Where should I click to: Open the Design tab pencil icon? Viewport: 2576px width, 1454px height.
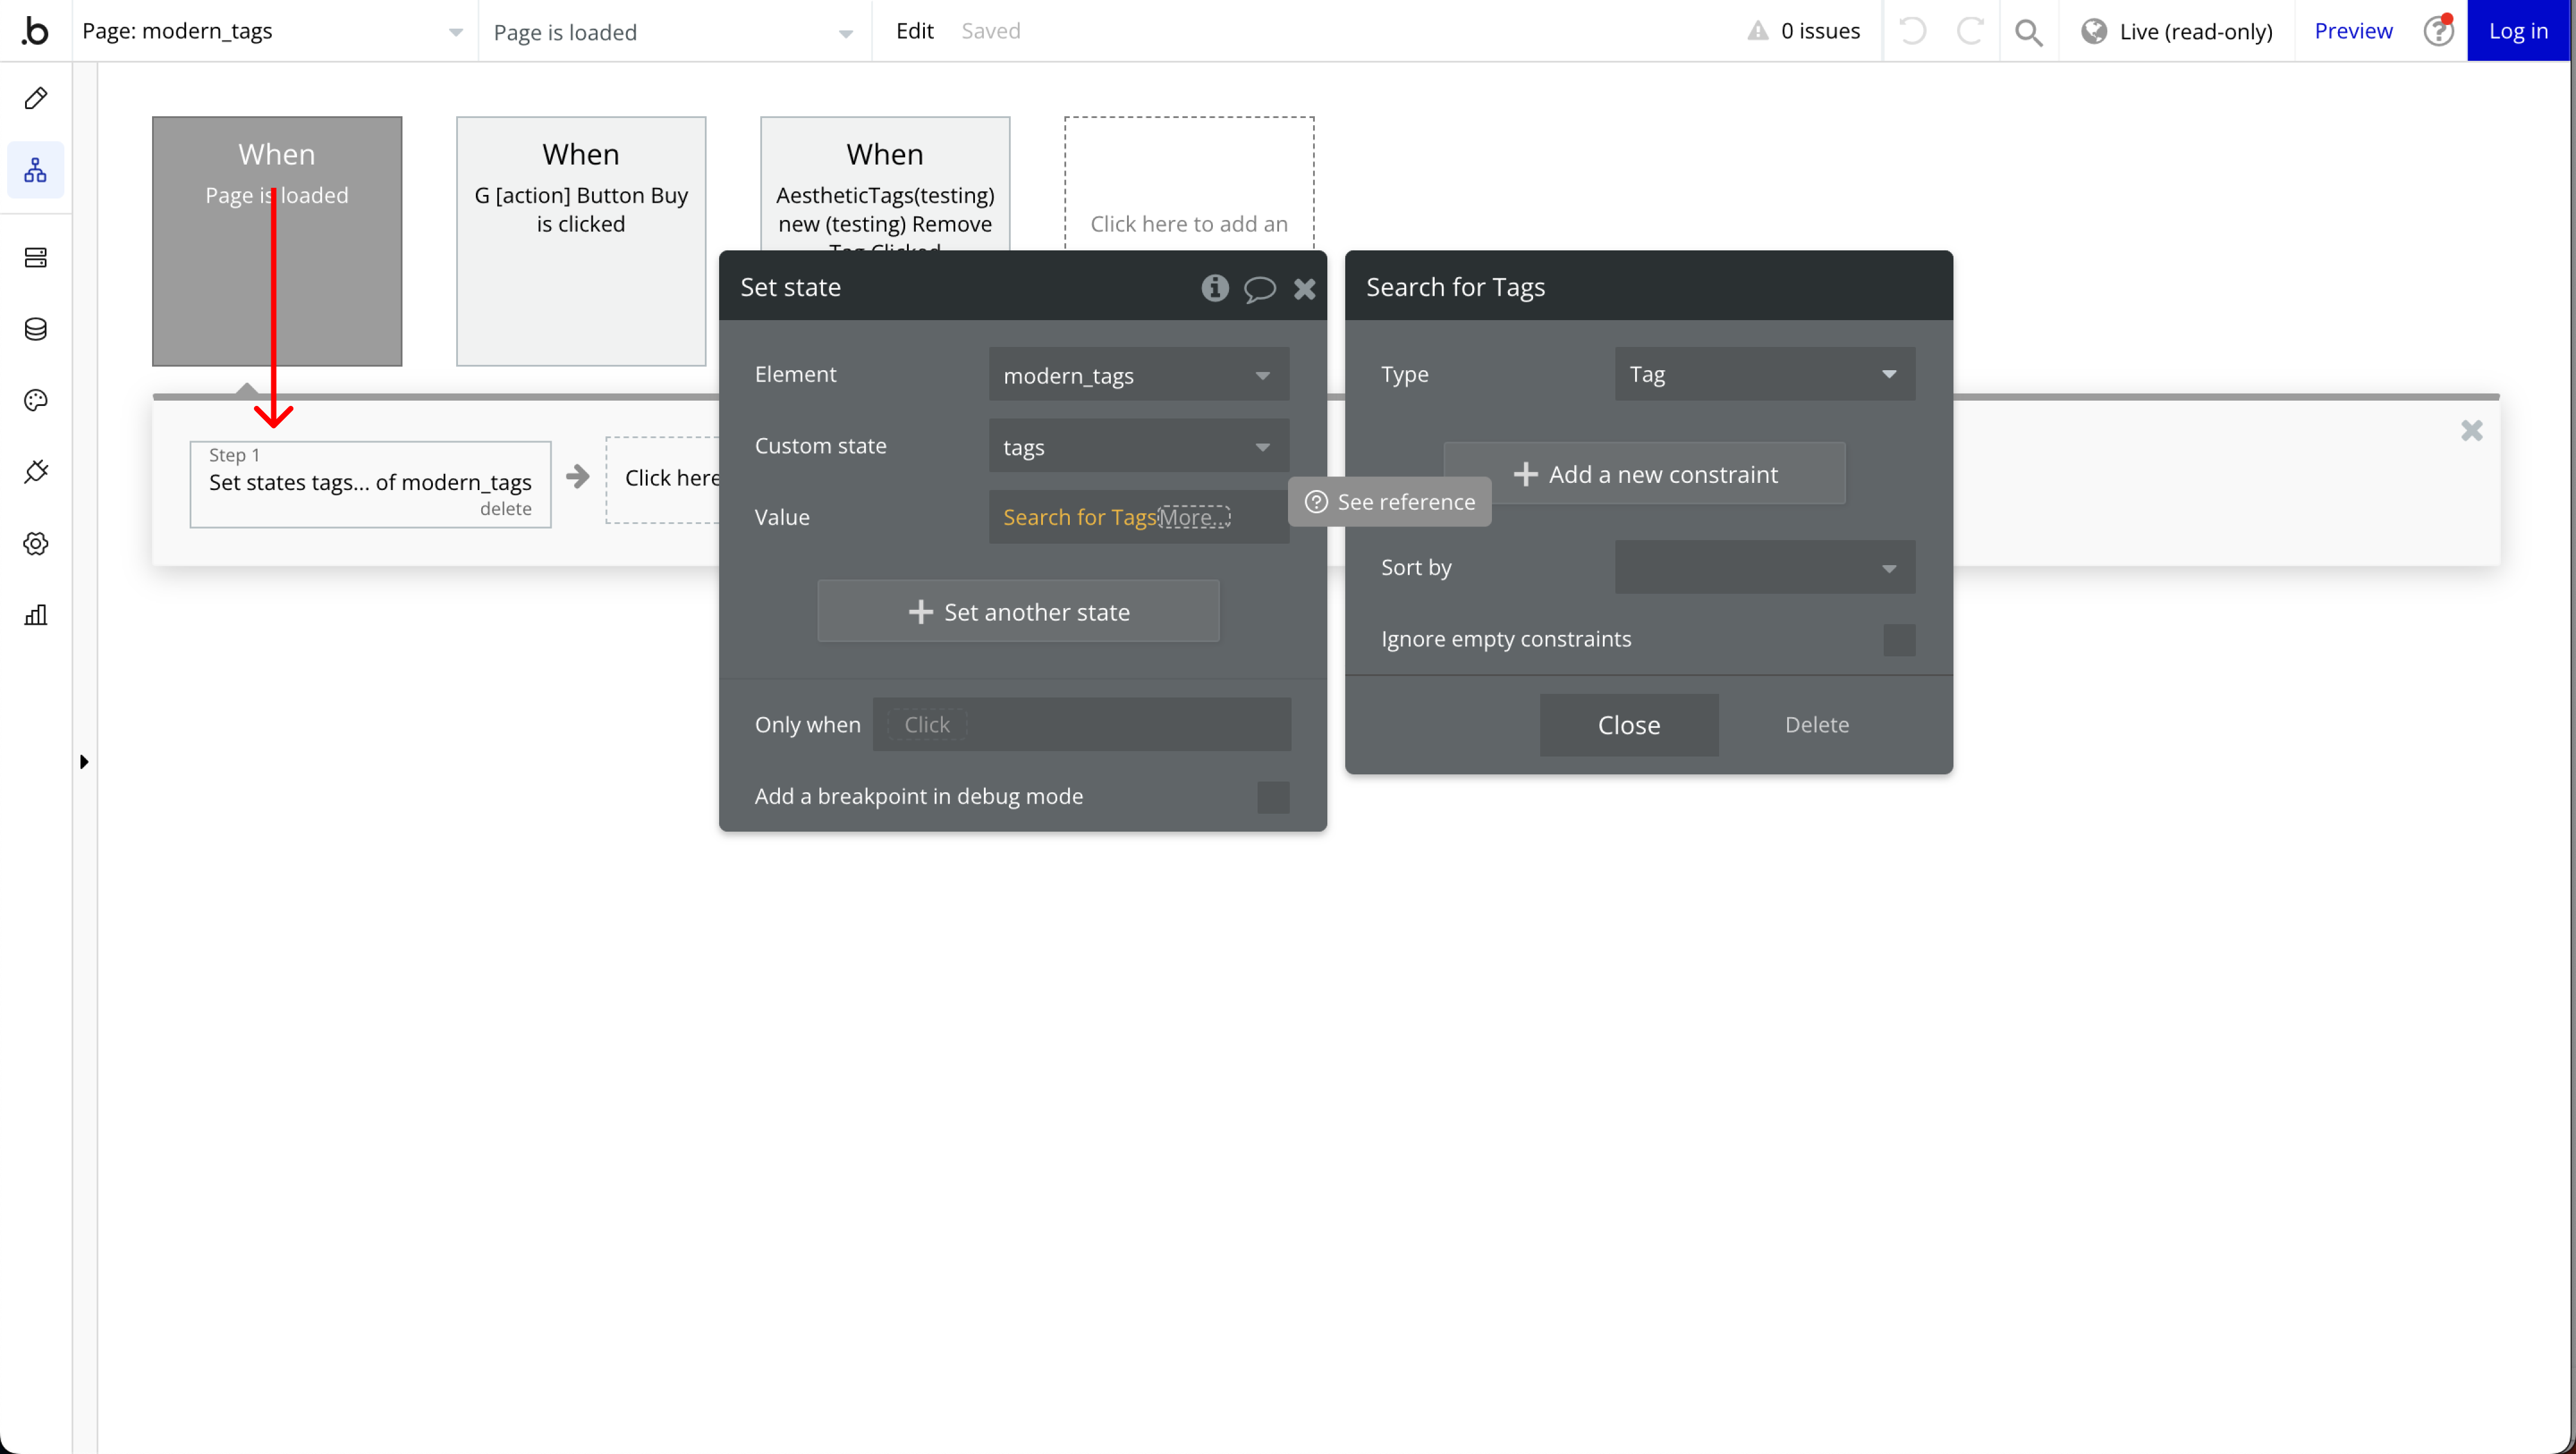(36, 98)
